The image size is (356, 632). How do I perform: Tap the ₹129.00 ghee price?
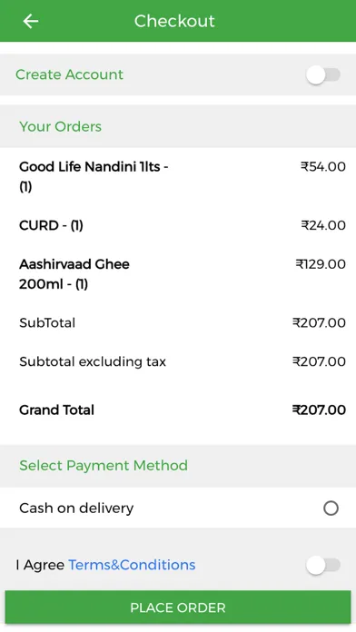pos(321,264)
